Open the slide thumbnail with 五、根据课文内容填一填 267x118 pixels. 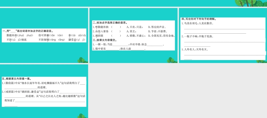[x=44, y=91]
